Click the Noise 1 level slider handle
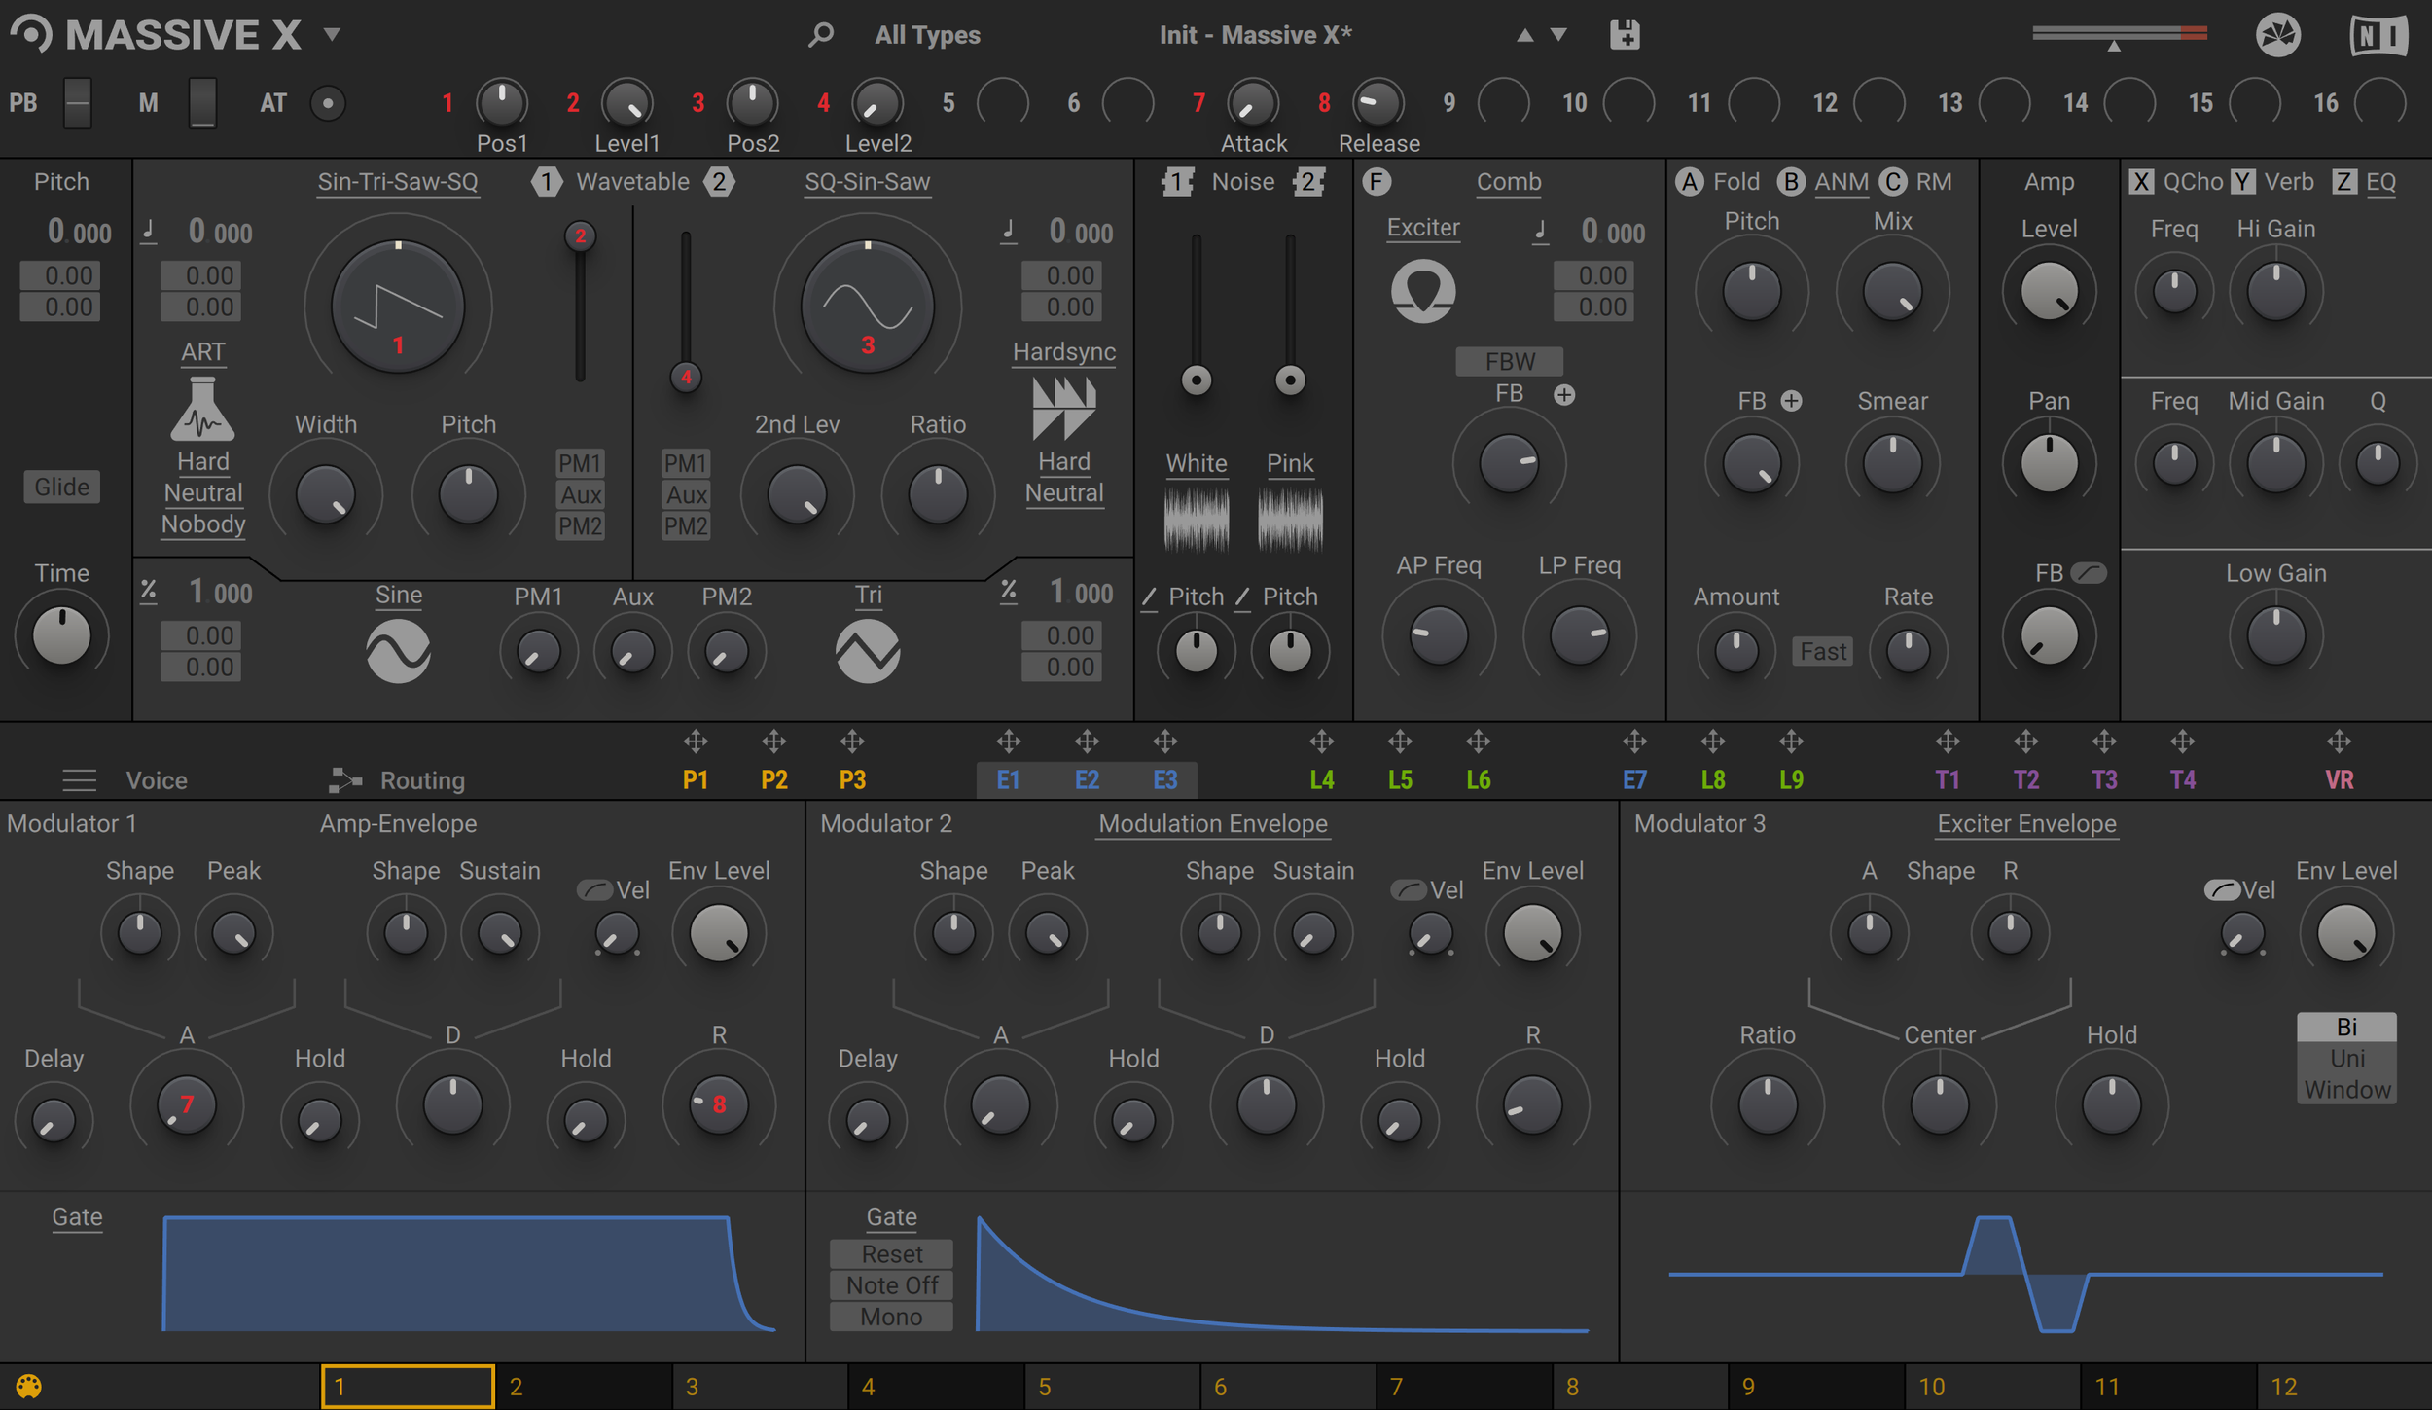Viewport: 2432px width, 1410px height. pos(1196,380)
